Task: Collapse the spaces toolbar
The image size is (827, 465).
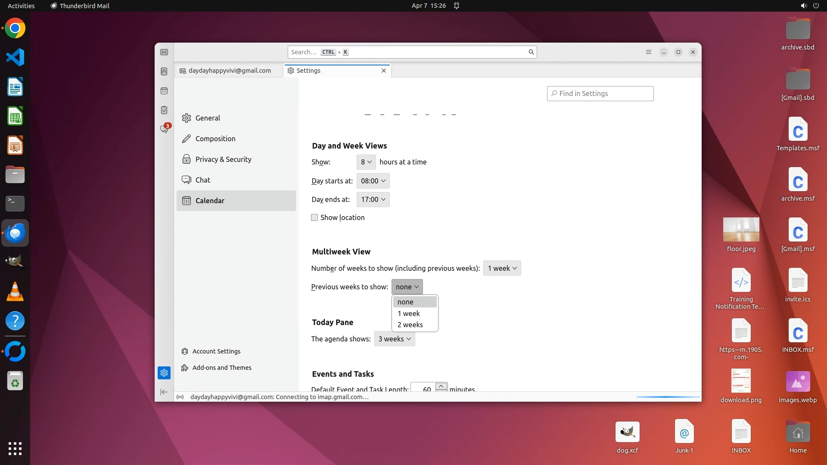Action: 164,392
